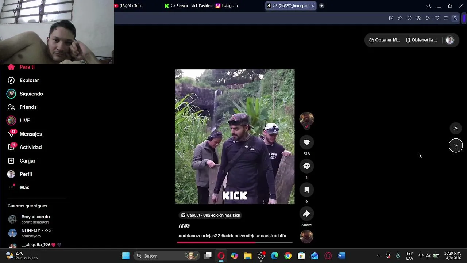467x263 pixels.
Task: Open the CapCut easier editing link
Action: (211, 215)
